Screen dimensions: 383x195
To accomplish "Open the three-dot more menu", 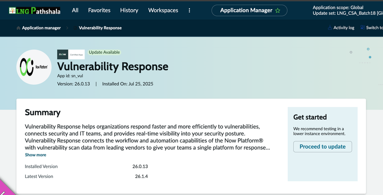I will (189, 10).
